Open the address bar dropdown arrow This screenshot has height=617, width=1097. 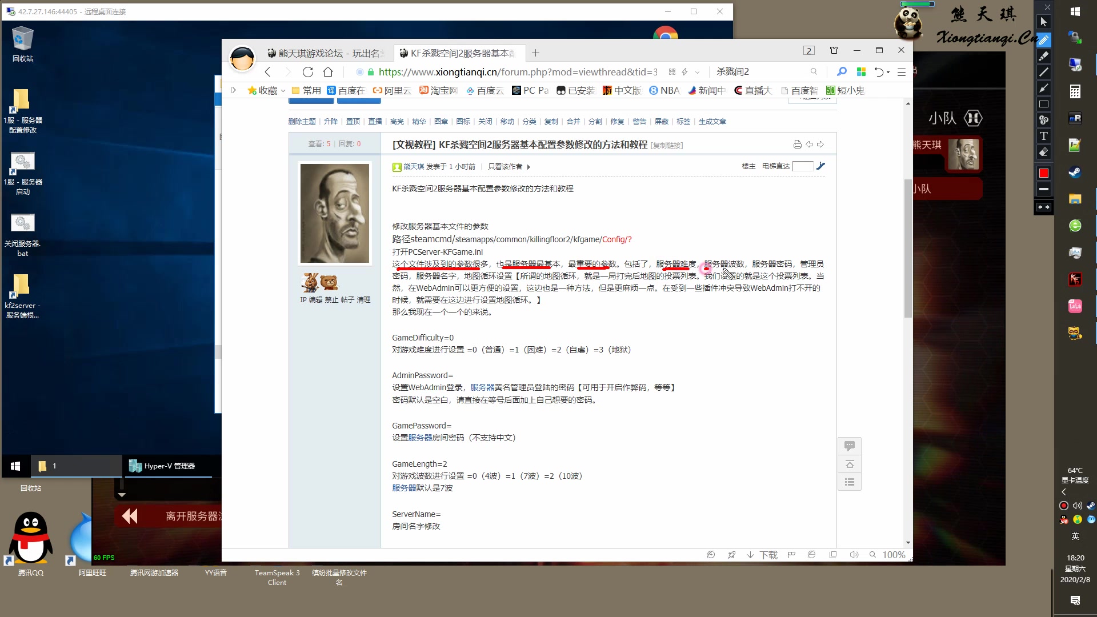coord(698,72)
